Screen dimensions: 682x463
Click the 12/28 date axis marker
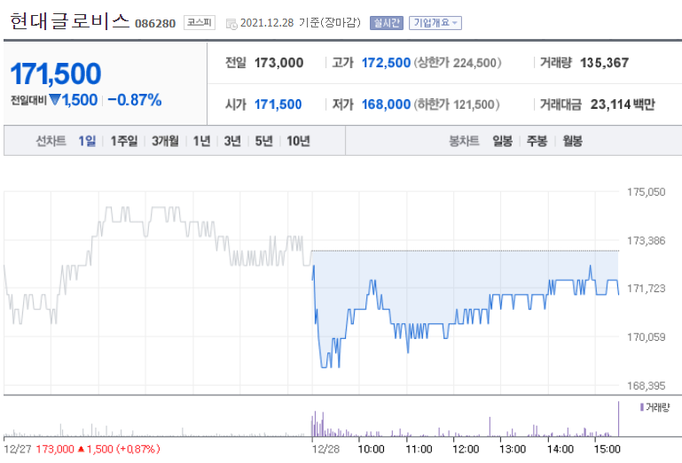[325, 449]
